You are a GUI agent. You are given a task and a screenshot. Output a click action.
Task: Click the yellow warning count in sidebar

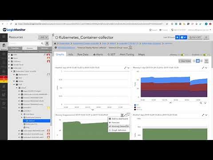point(4,81)
